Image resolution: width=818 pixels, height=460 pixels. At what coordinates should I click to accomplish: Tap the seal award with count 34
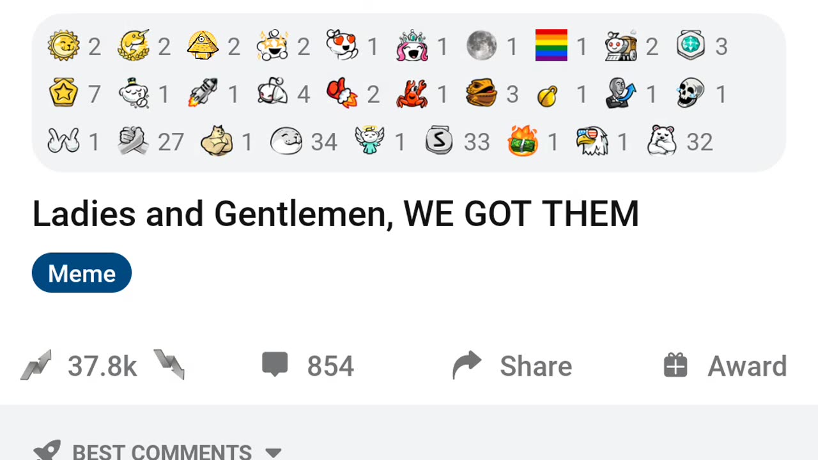(286, 141)
